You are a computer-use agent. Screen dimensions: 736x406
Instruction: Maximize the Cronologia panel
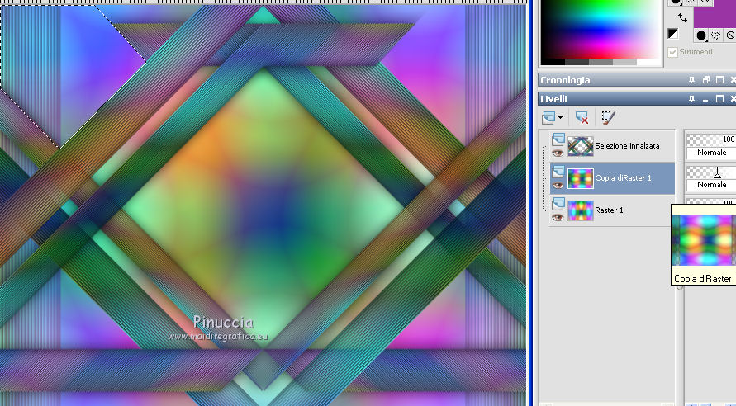719,80
